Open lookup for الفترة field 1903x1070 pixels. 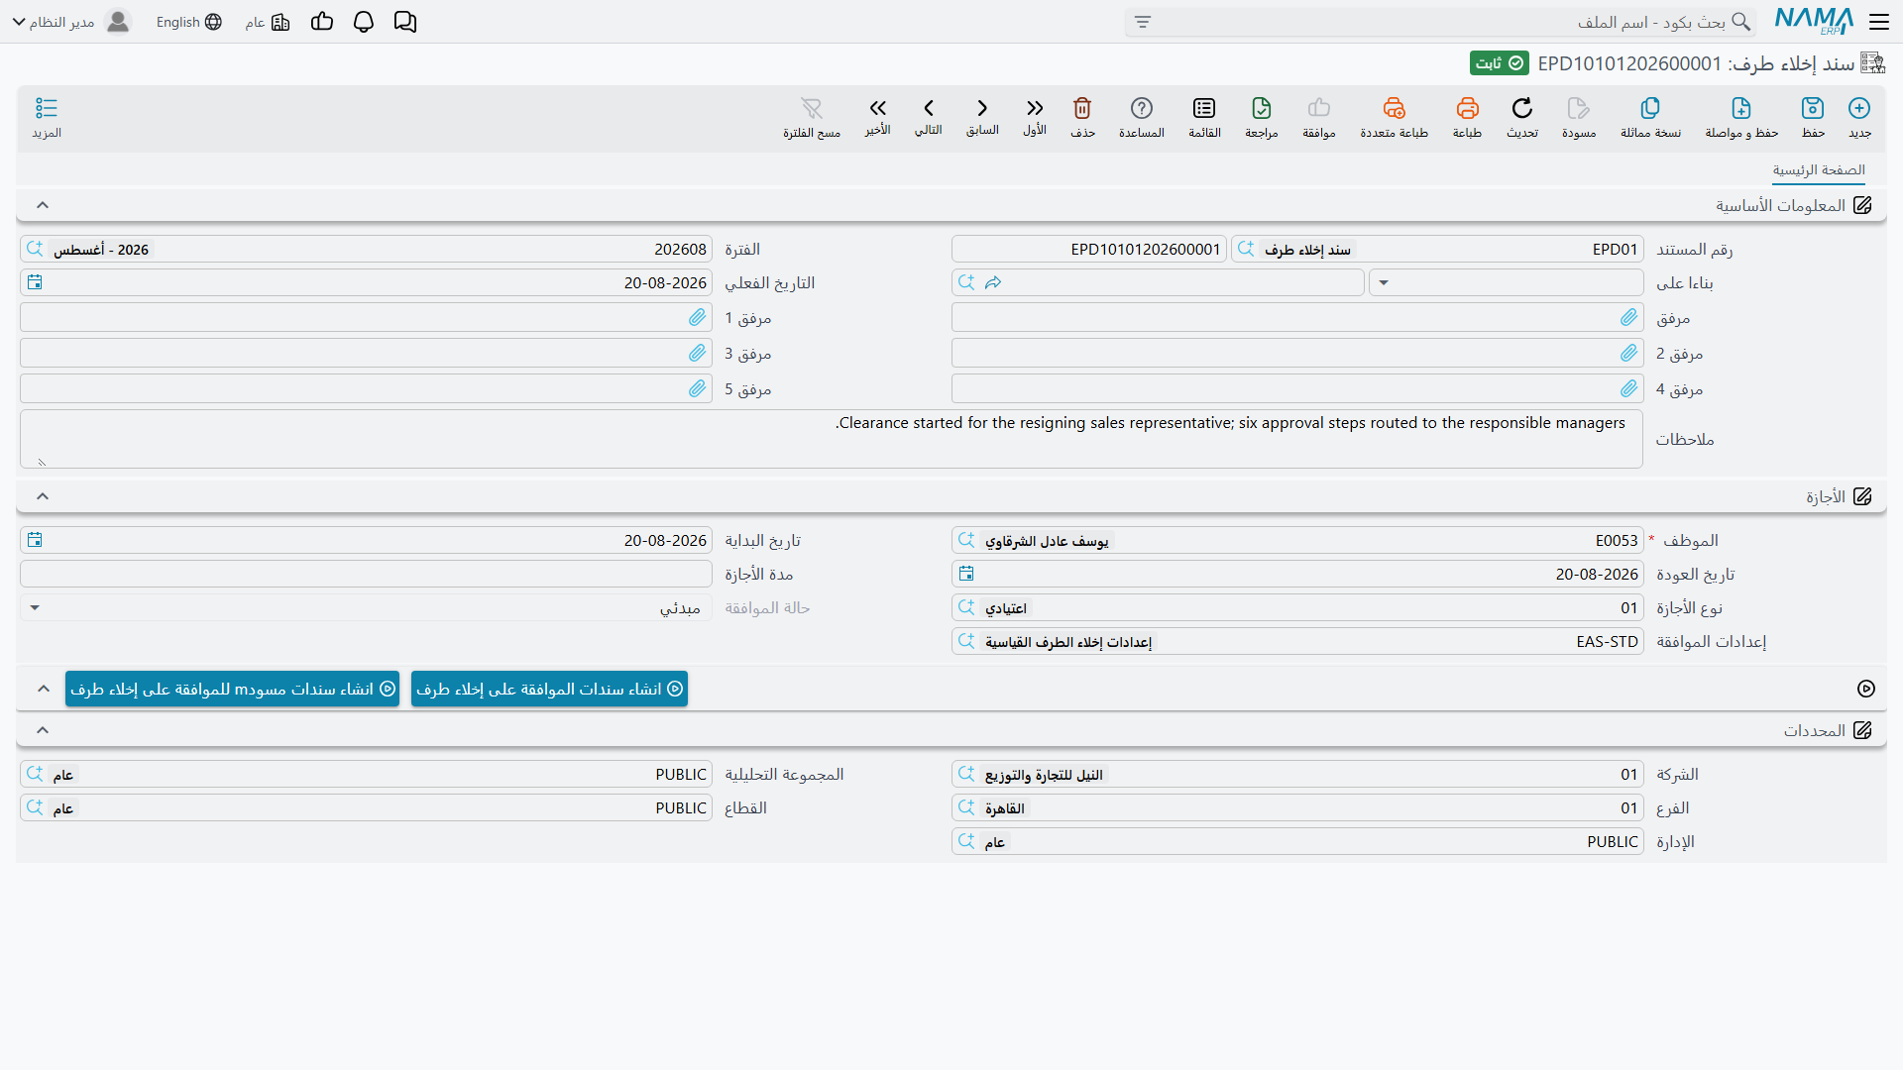(x=35, y=249)
